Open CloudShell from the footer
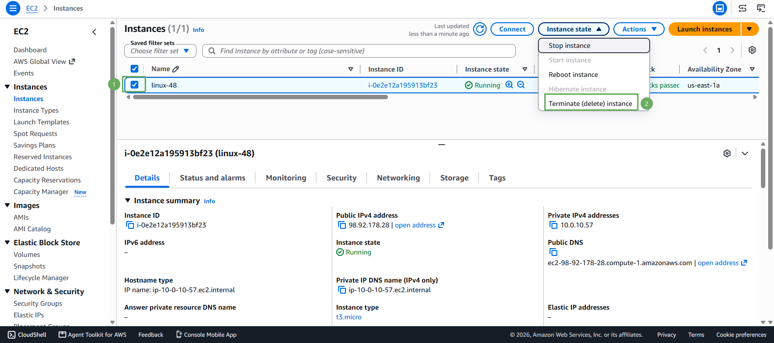This screenshot has width=774, height=343. 28,335
